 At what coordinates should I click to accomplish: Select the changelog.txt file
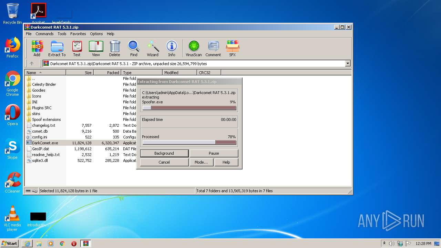tap(43, 125)
